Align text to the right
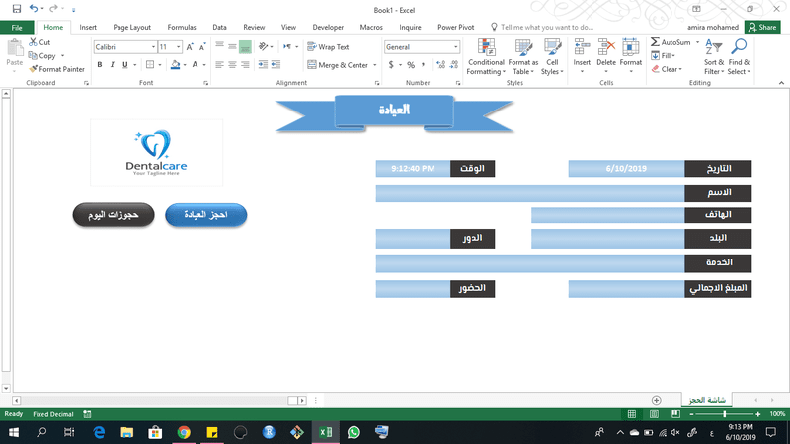The height and width of the screenshot is (444, 790). 245,64
